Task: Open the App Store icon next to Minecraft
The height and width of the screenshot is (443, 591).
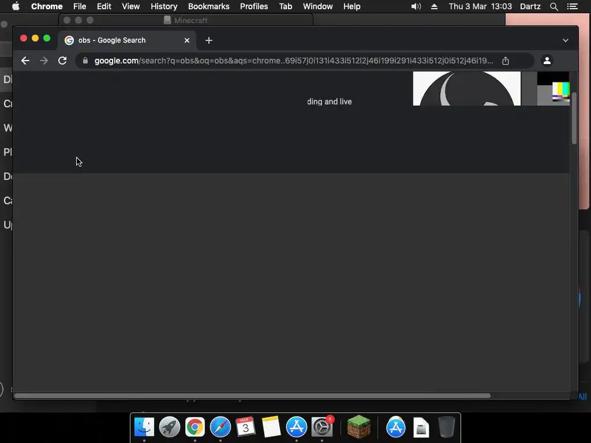Action: pyautogui.click(x=396, y=427)
